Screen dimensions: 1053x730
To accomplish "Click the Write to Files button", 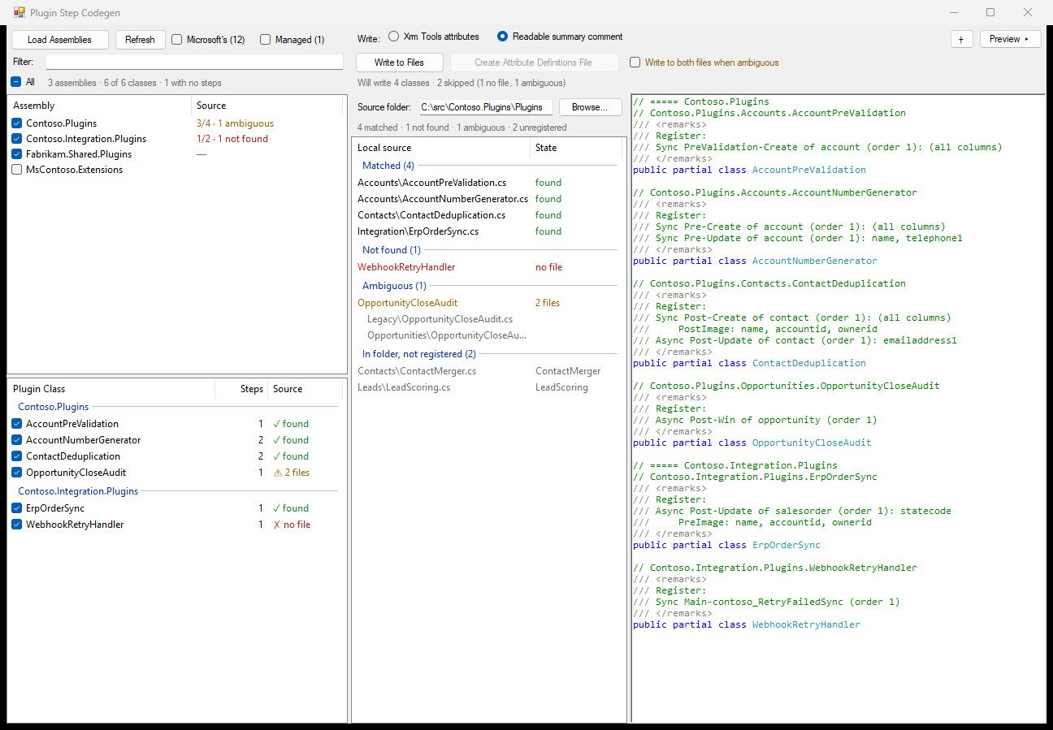I will point(400,63).
